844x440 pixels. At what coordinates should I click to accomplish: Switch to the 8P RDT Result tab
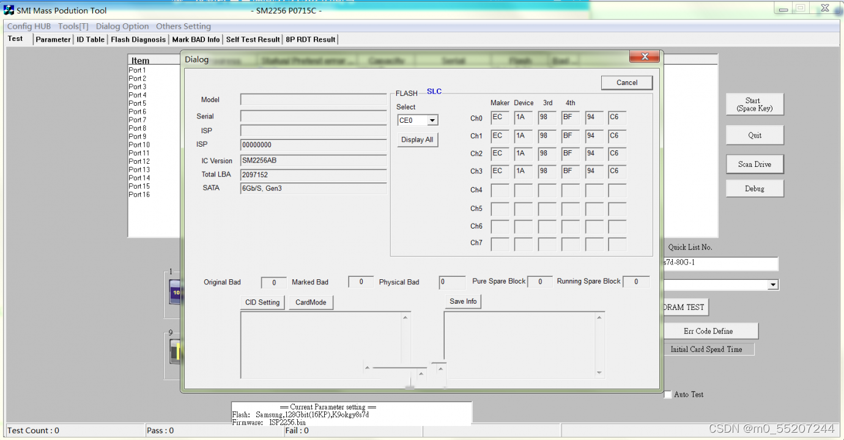pyautogui.click(x=311, y=39)
